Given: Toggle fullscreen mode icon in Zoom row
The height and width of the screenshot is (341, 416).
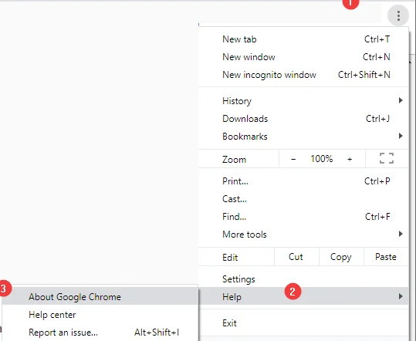Looking at the screenshot, I should click(387, 158).
